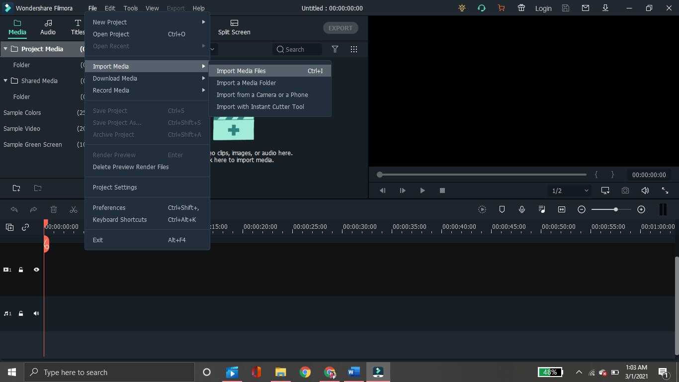679x382 pixels.
Task: Choose Project Settings from File menu
Action: click(x=115, y=187)
